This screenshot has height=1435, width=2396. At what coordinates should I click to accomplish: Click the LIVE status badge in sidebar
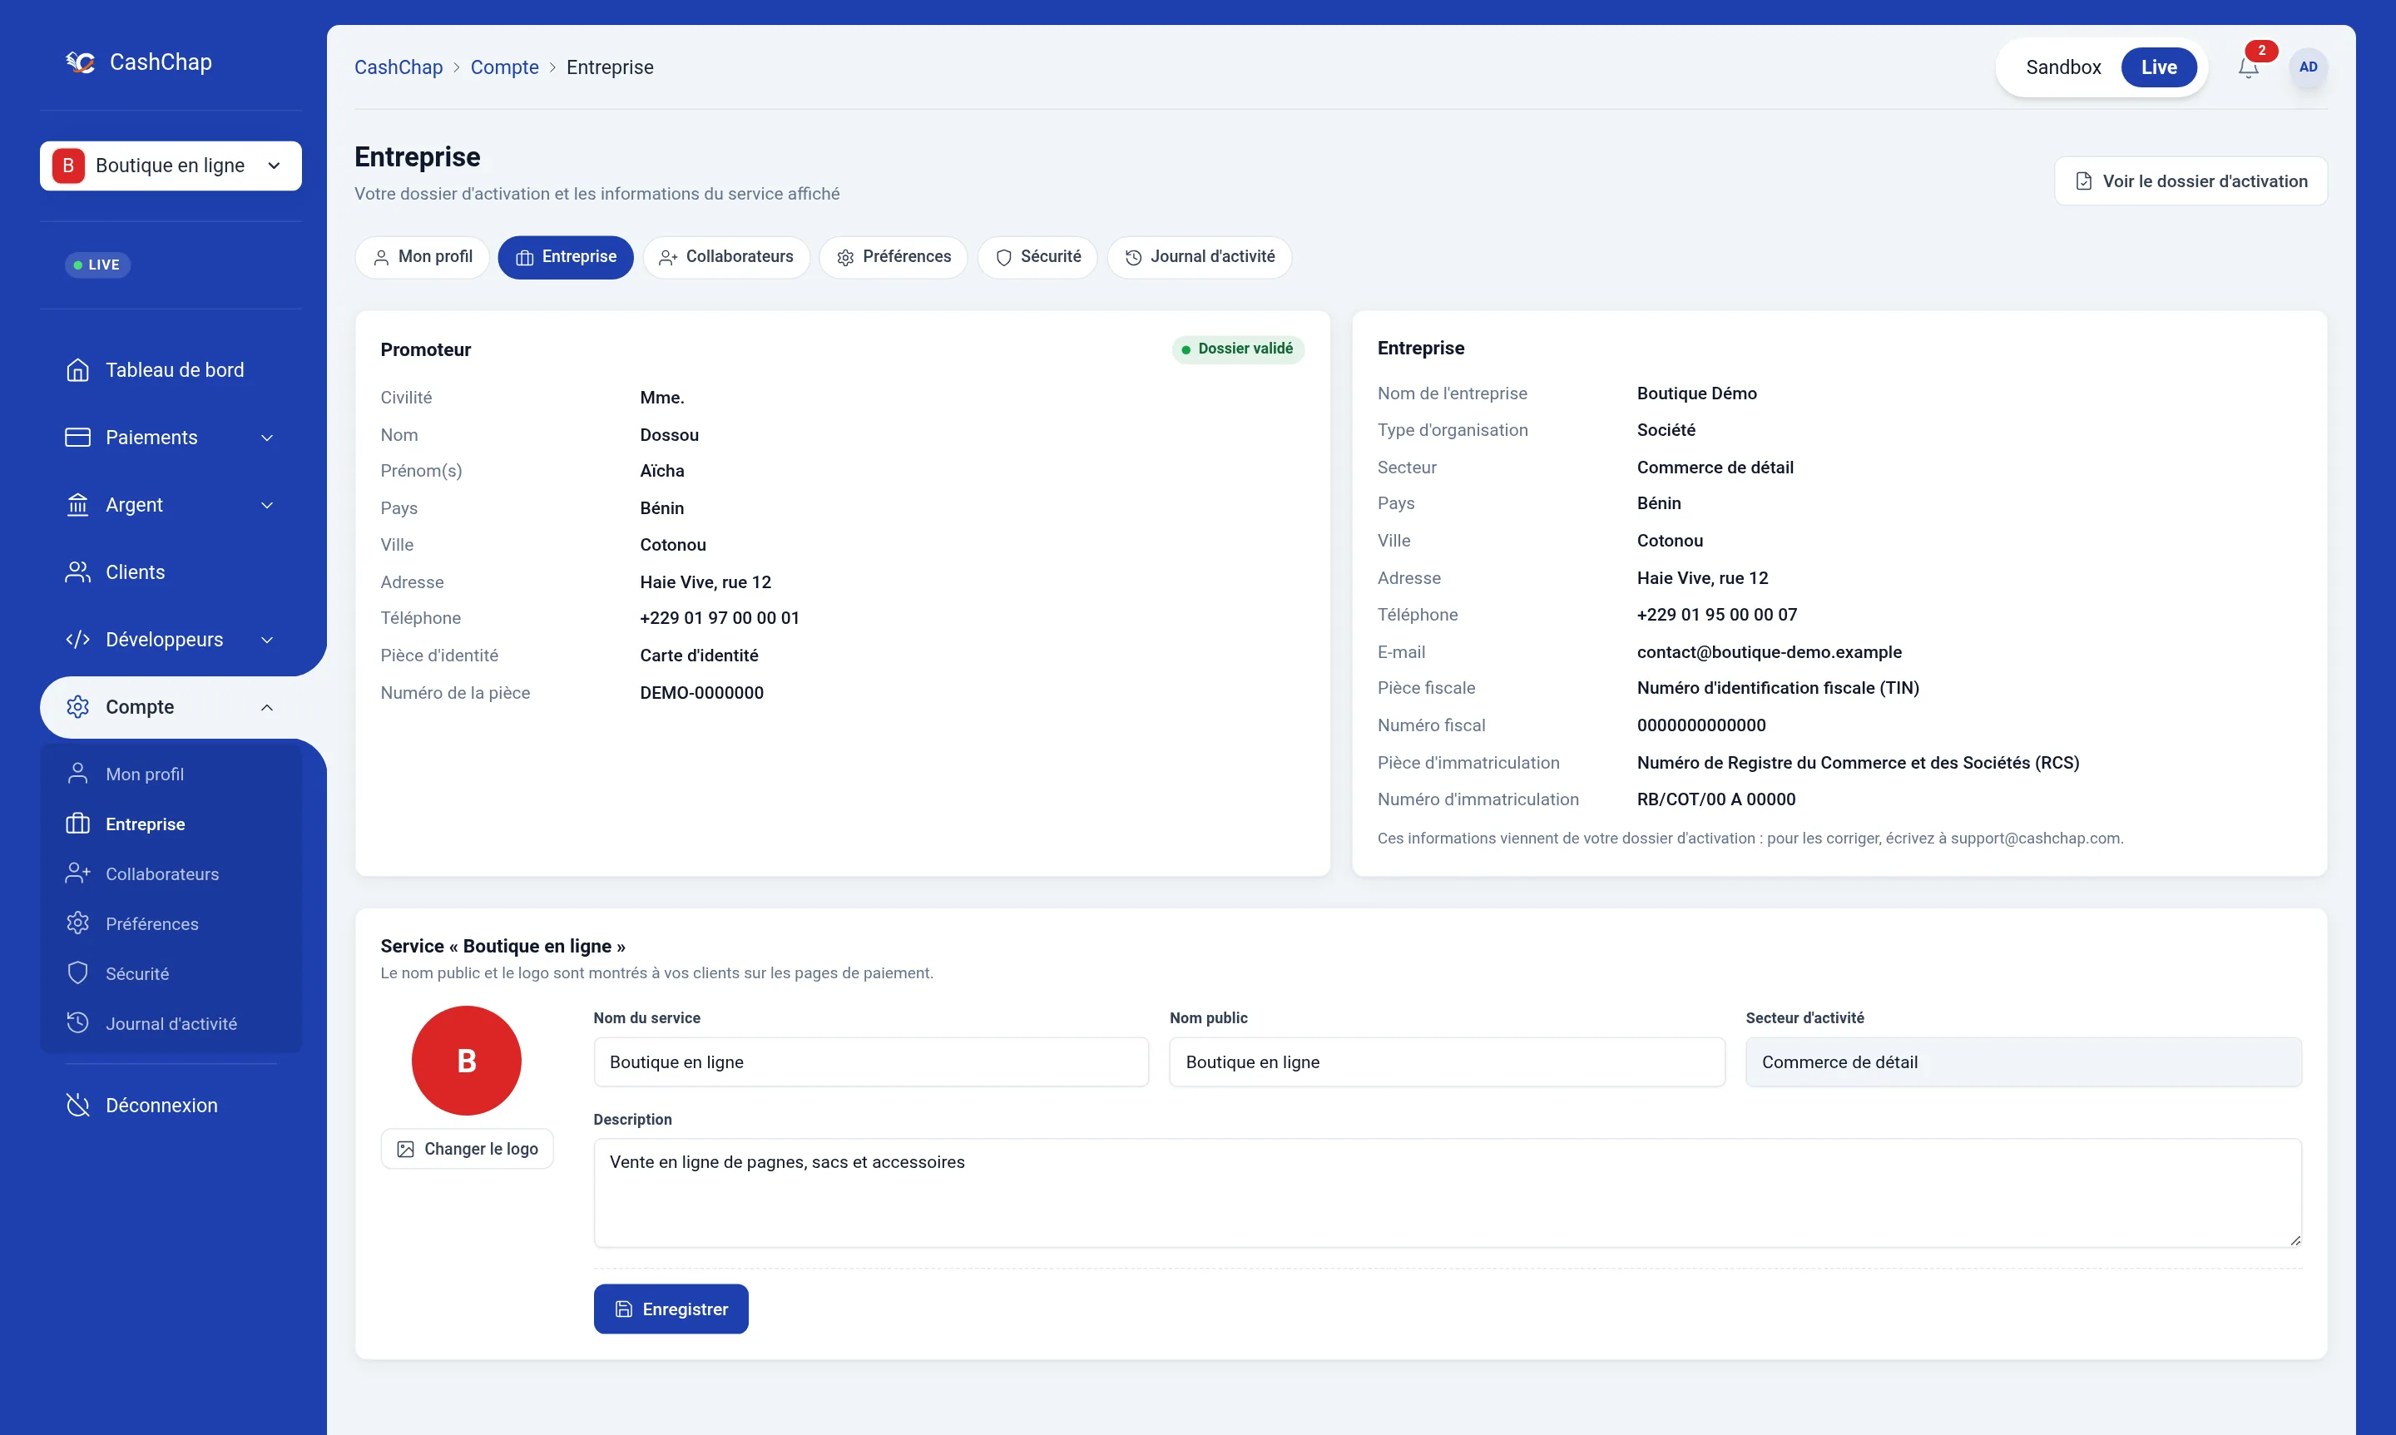click(97, 265)
